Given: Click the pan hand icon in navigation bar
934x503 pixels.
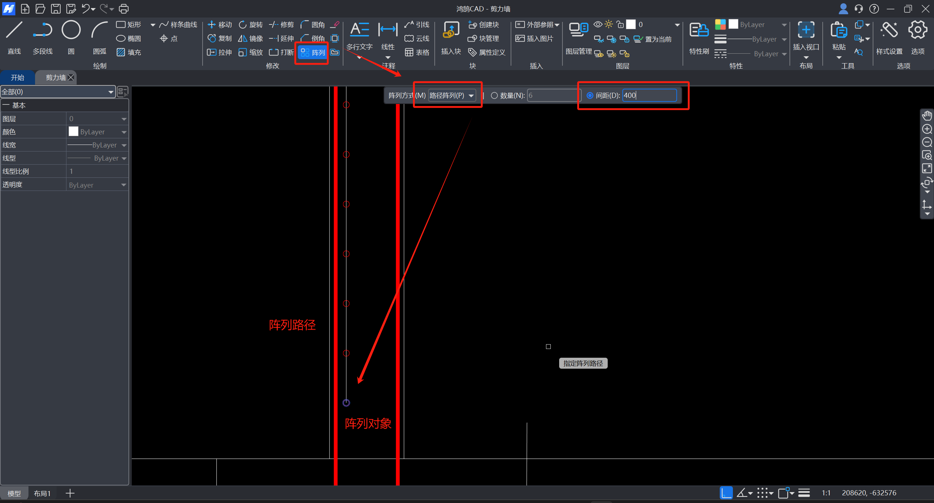Looking at the screenshot, I should tap(927, 116).
